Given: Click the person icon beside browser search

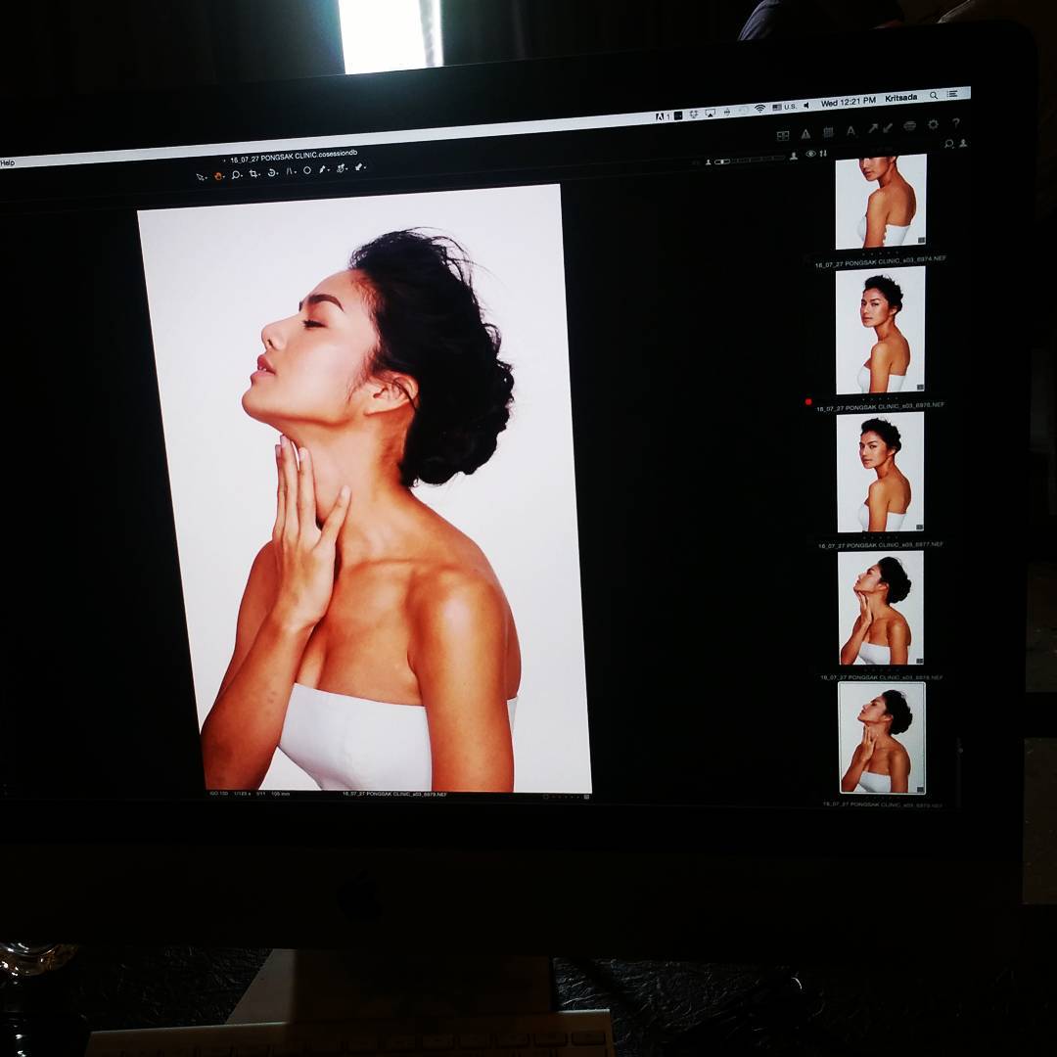Looking at the screenshot, I should 963,143.
